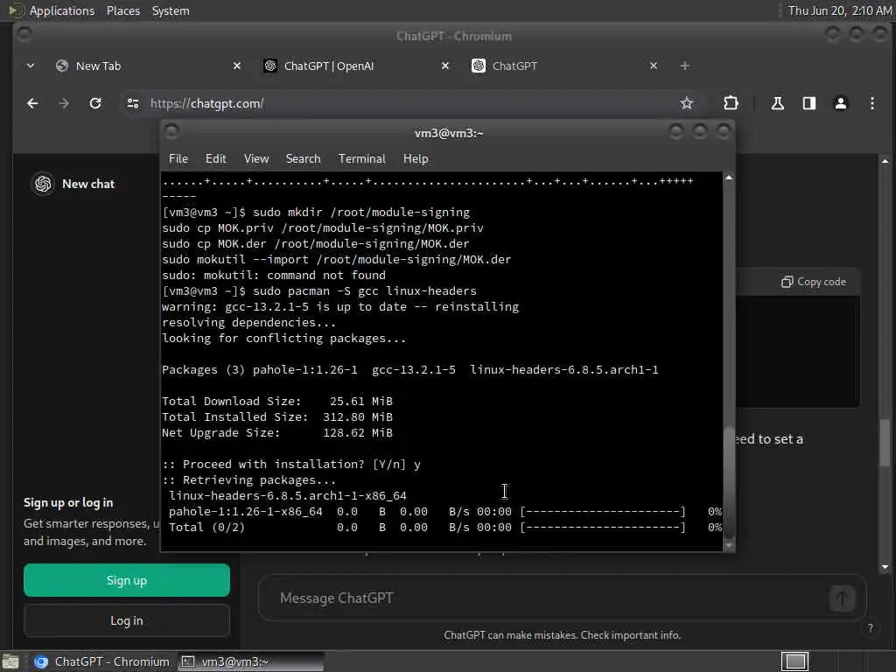This screenshot has width=896, height=672.
Task: Click the terminal scrollbar up arrow
Action: tap(729, 178)
